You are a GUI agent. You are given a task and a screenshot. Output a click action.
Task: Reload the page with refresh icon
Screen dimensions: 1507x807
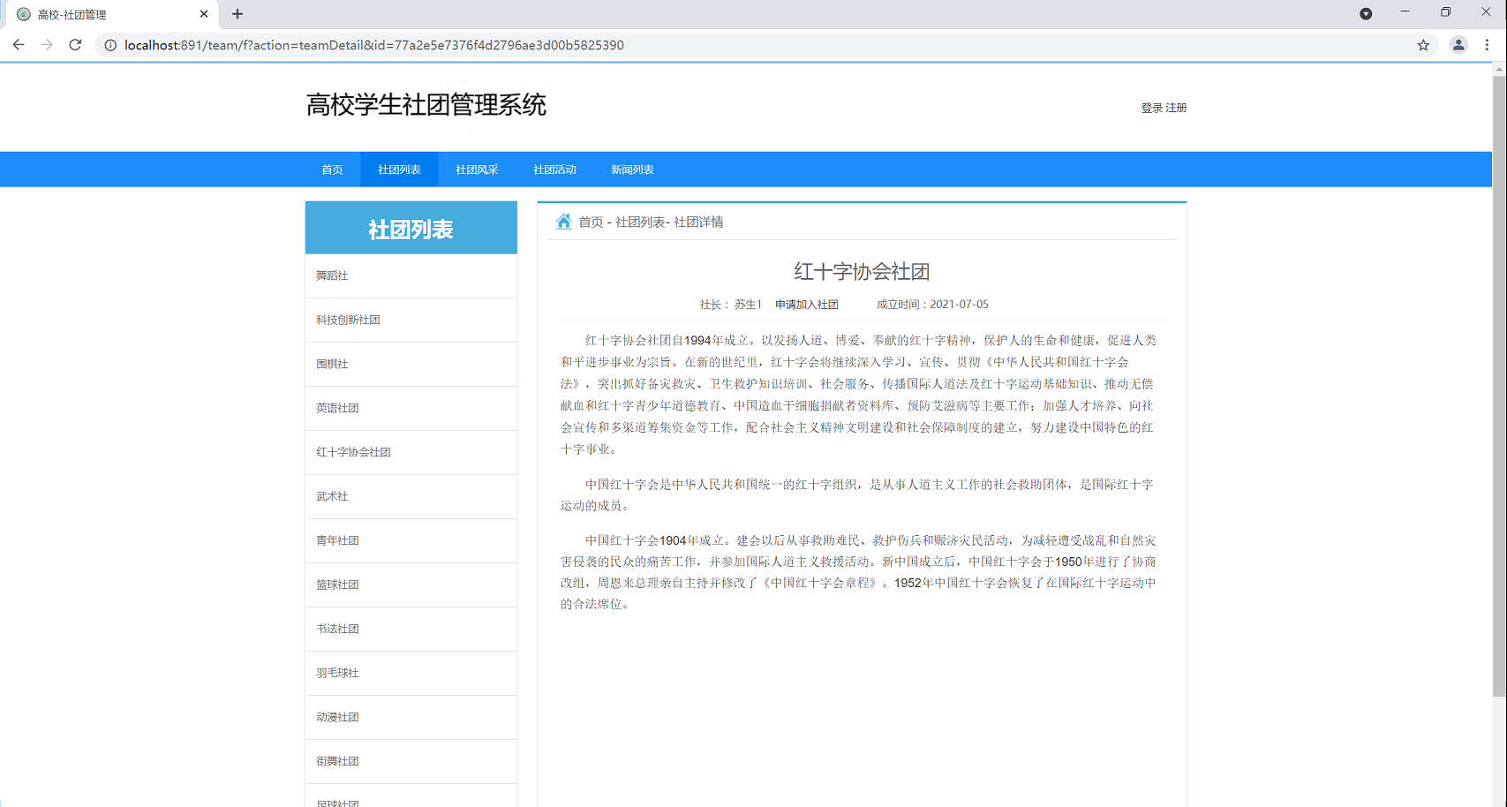[x=75, y=45]
